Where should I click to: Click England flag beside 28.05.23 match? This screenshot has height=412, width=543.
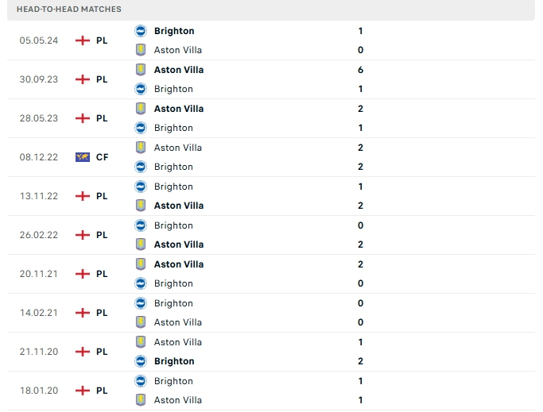coord(83,118)
